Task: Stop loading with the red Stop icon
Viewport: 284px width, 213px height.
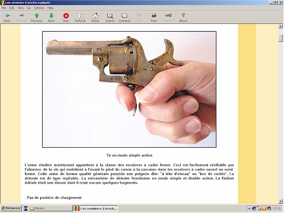Action: (x=66, y=18)
